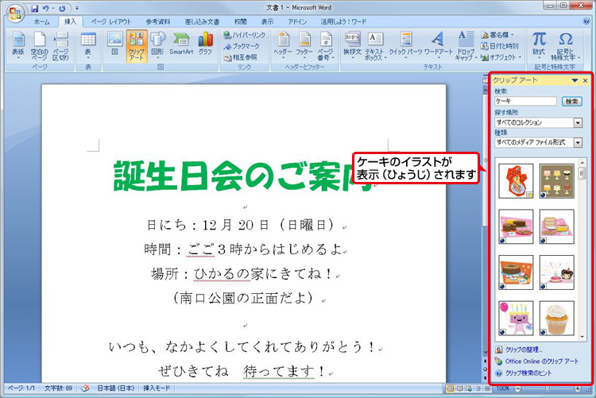
Task: Switch to the Home (ホーム) tab
Action: coord(41,21)
